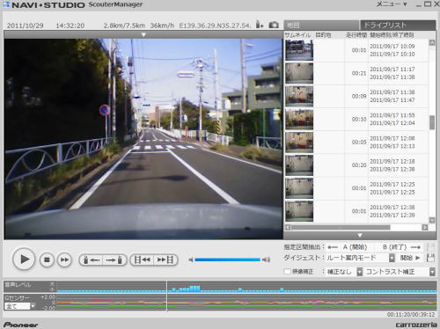Viewport: 440px width, 329px height.
Task: Click the drive list vertical scrollbar thumb
Action: pos(432,122)
